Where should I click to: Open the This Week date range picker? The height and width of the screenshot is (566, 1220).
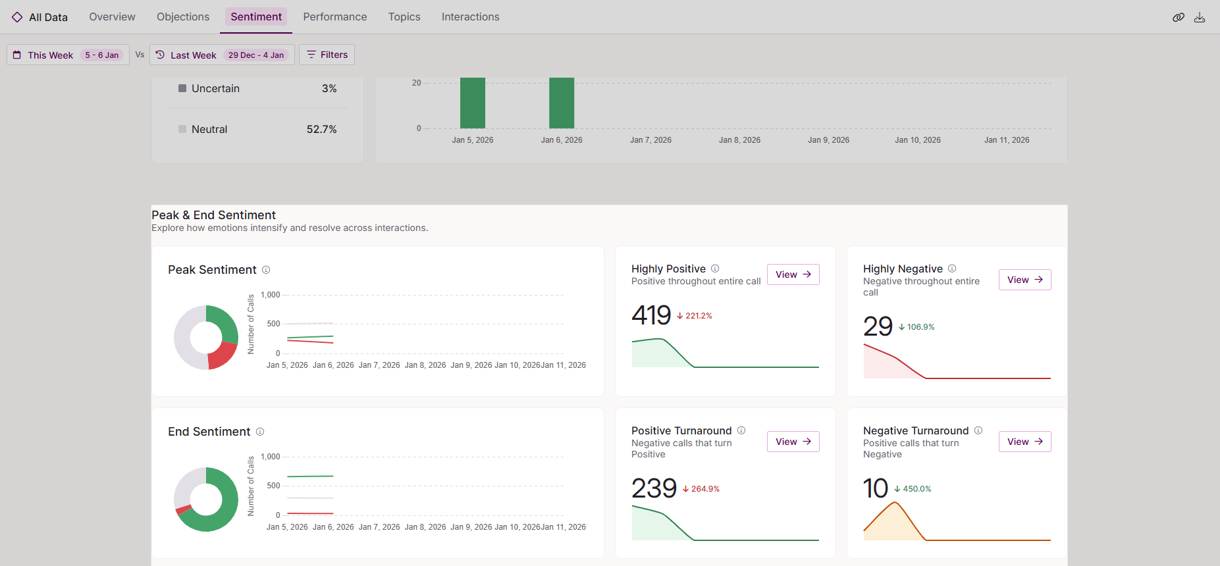(68, 55)
